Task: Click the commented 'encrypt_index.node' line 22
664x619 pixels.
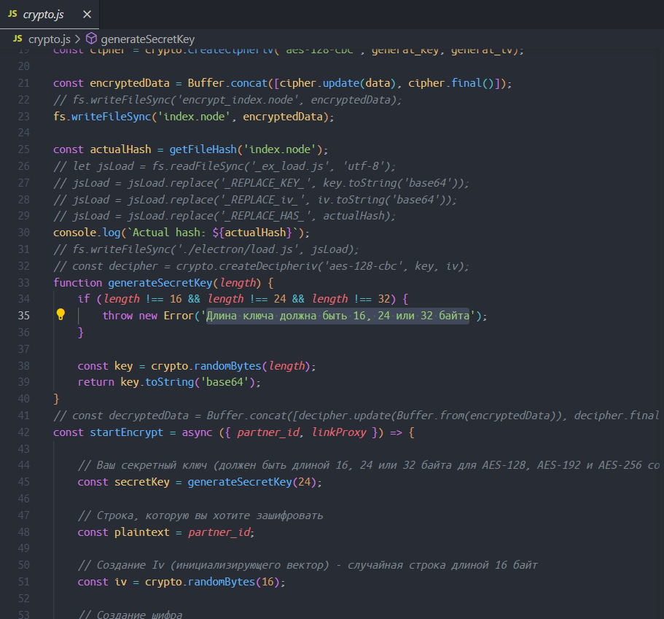Action: click(x=227, y=100)
